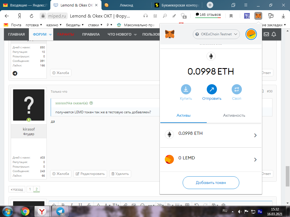This screenshot has width=290, height=217.
Task: Open the browser hamburger menu
Action: (246, 5)
